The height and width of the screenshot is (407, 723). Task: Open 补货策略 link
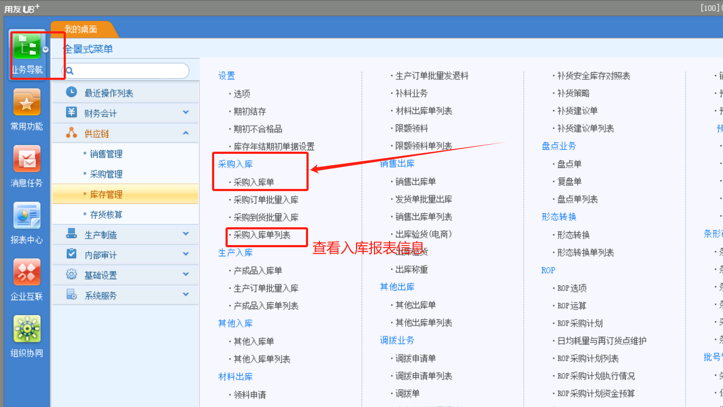pyautogui.click(x=573, y=94)
